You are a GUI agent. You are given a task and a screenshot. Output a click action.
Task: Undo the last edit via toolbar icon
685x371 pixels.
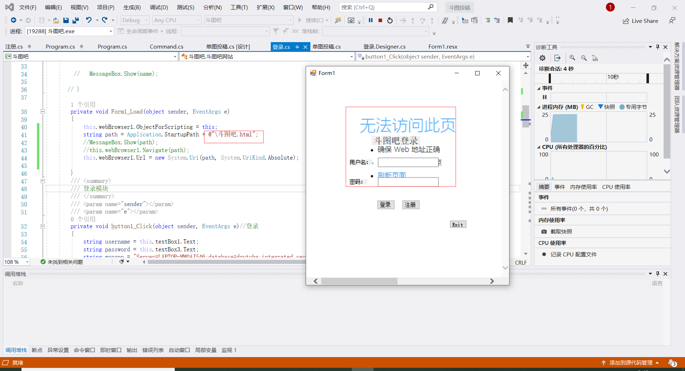tap(89, 20)
